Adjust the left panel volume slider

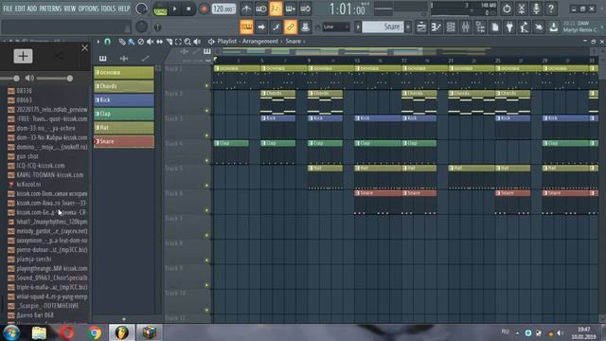point(54,79)
